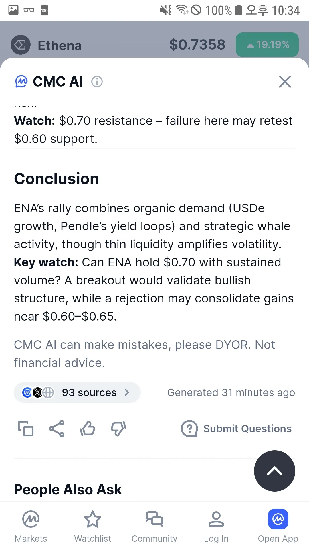Tap the CMC AI logo icon

(21, 82)
